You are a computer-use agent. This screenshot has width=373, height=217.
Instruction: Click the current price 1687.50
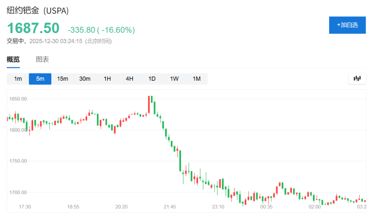tap(33, 28)
